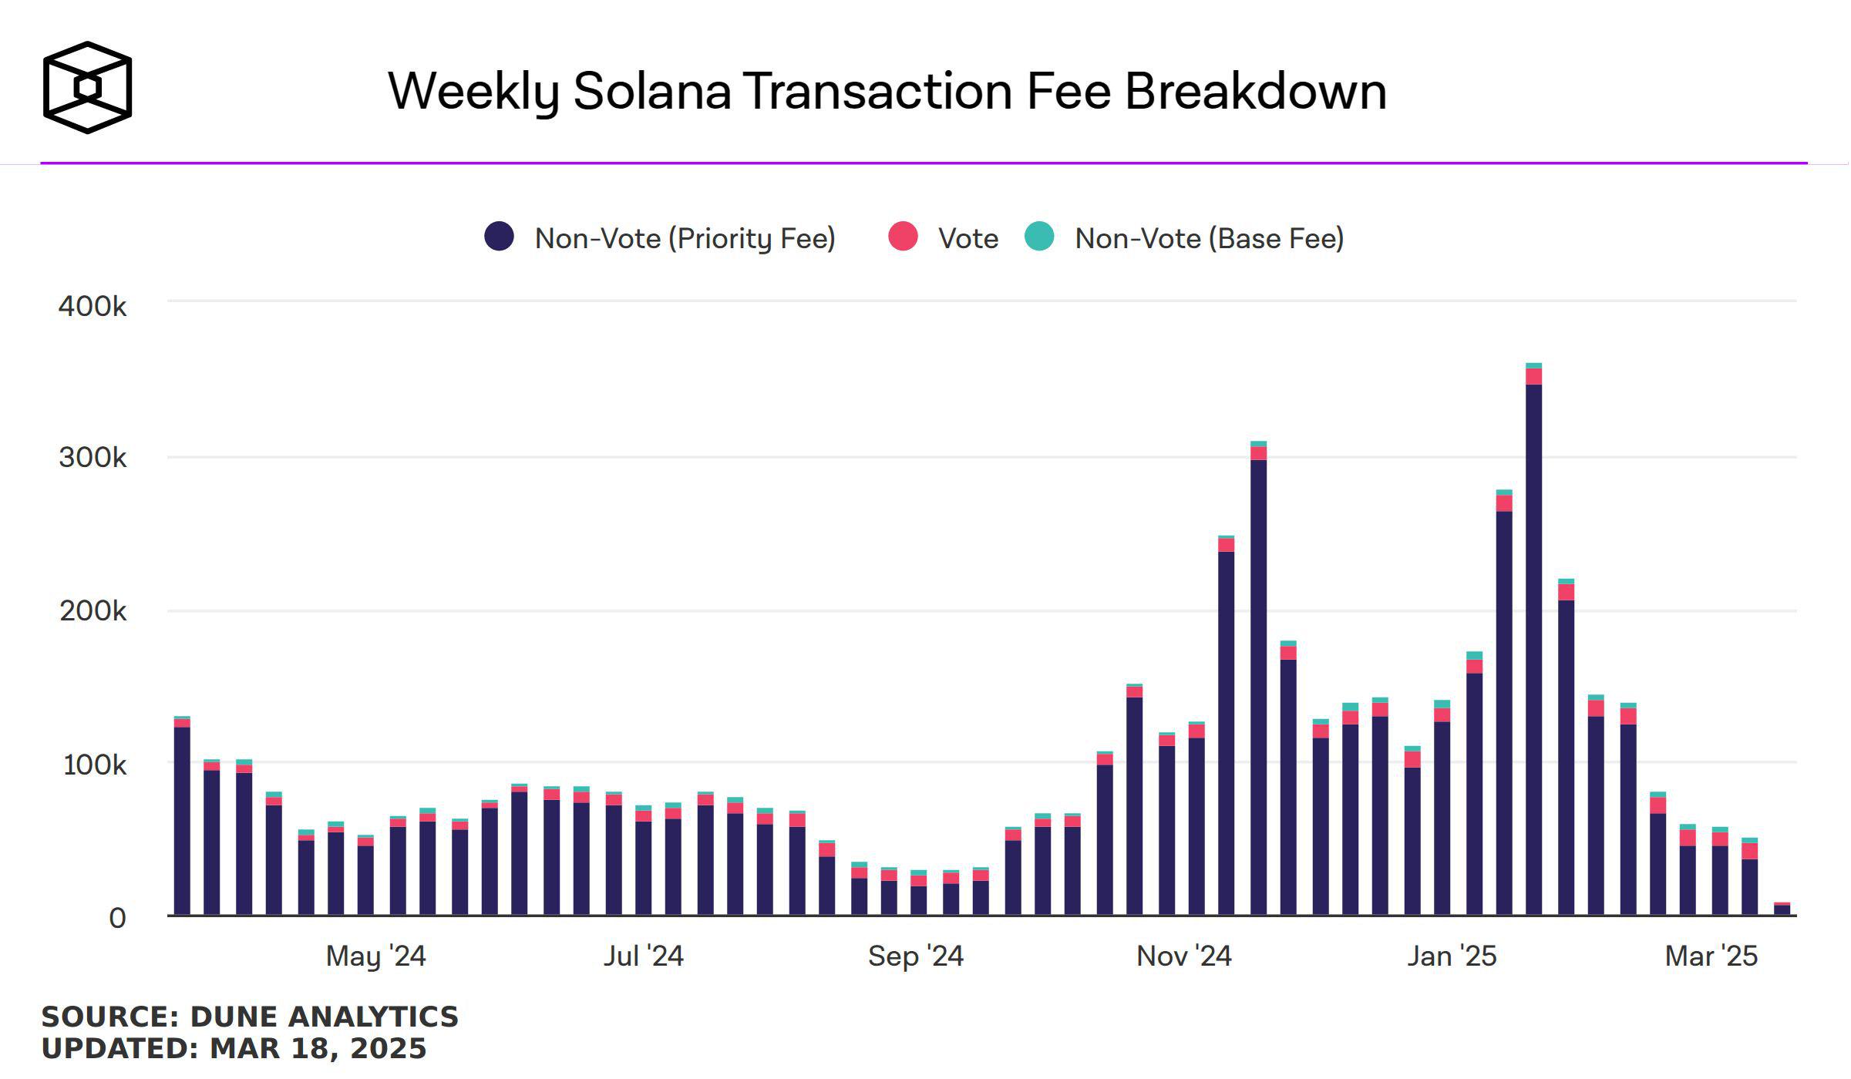Toggle the "Vote" legend label

pos(968,238)
